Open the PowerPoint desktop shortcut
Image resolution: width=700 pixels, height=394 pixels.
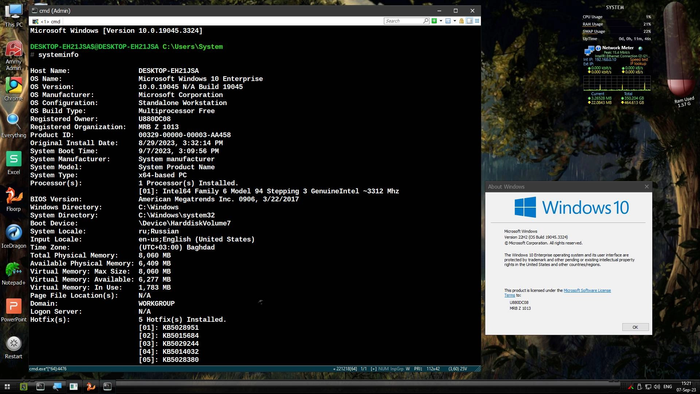point(13,310)
